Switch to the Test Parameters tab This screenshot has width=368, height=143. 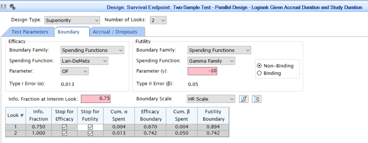pyautogui.click(x=30, y=32)
